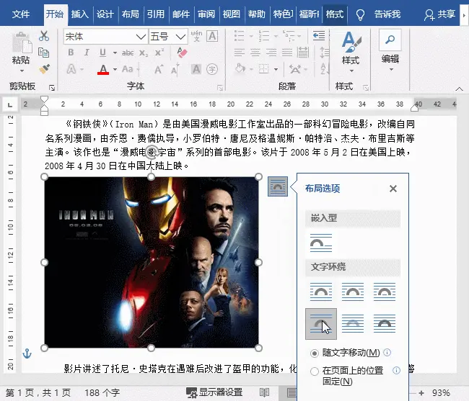Select Behind Text wrapping option
The image size is (469, 401).
353,323
